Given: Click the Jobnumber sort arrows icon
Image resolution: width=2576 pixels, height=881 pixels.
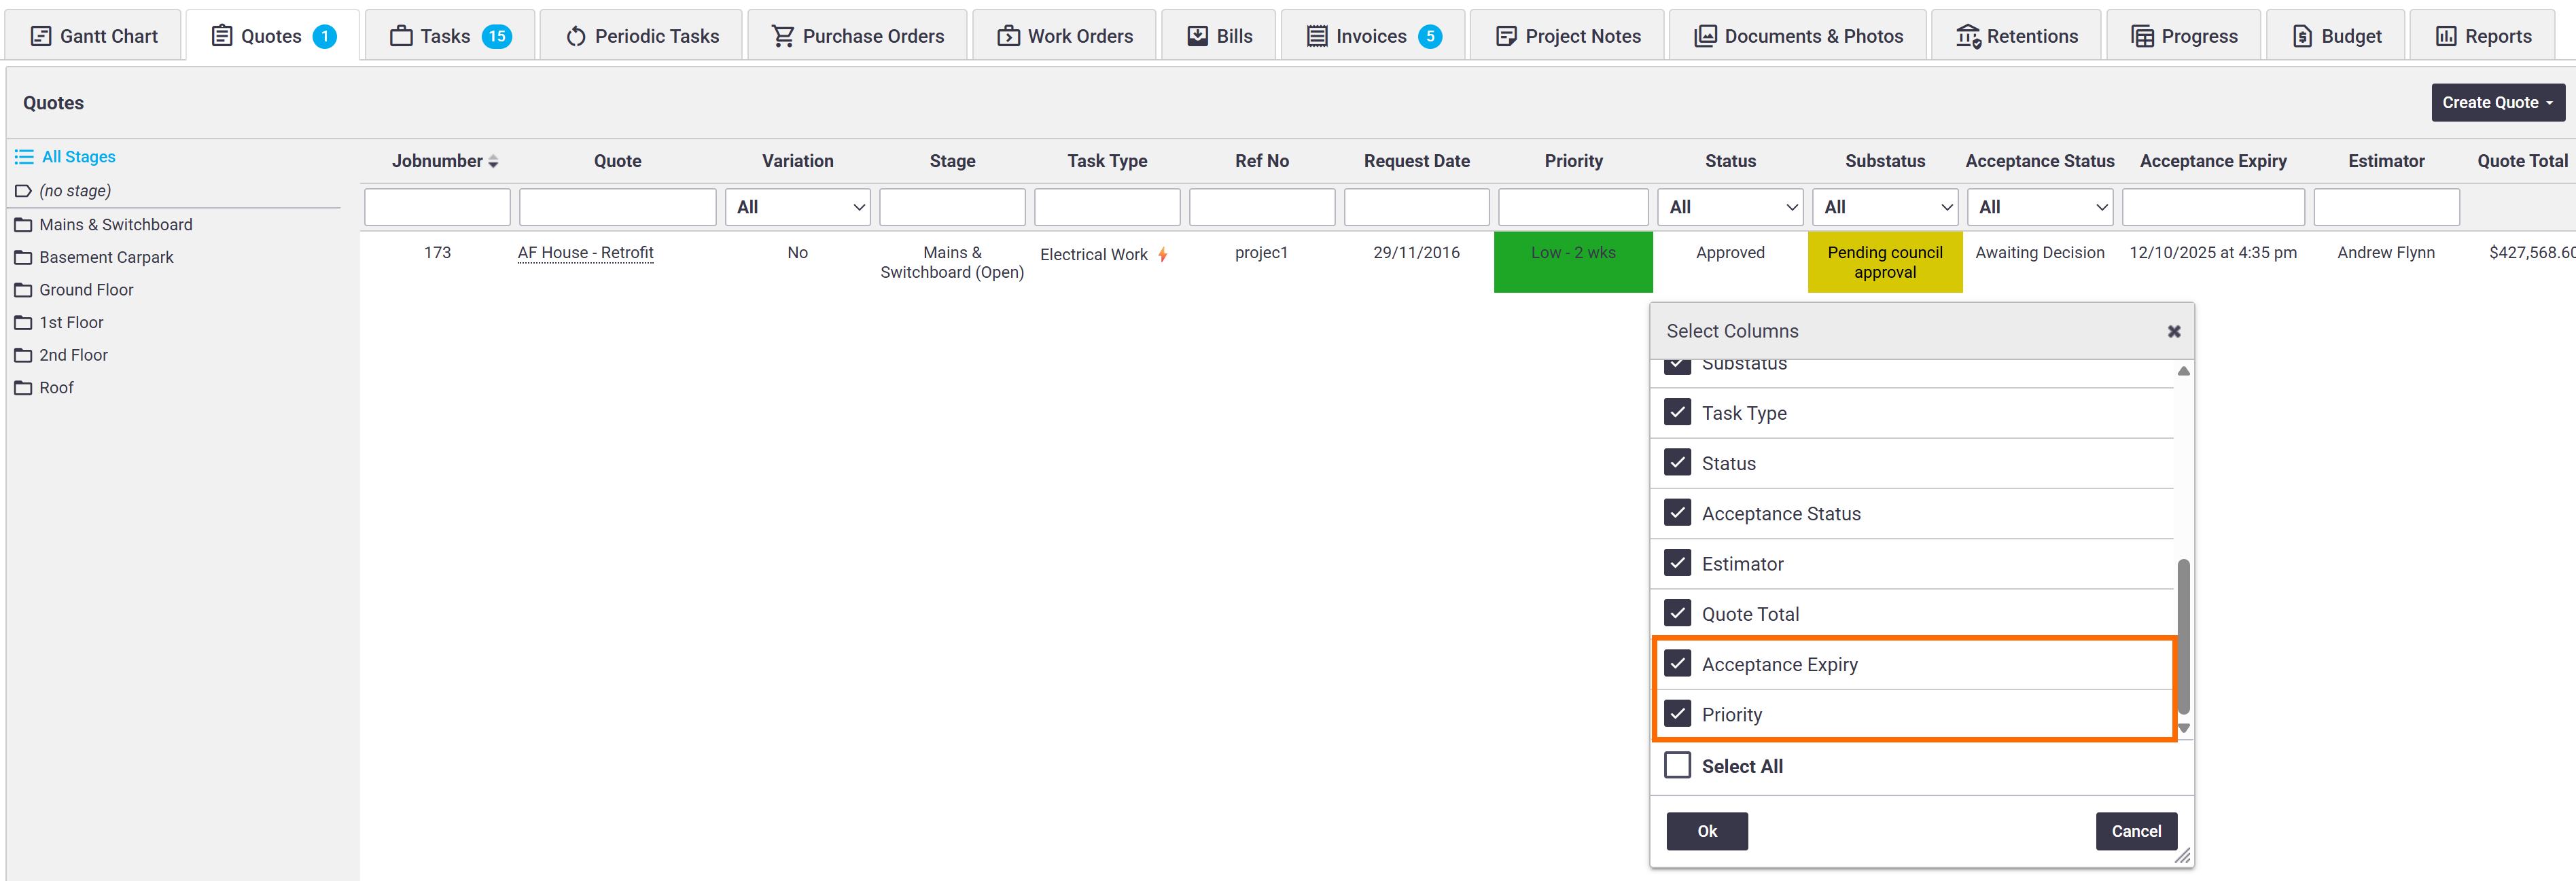Looking at the screenshot, I should 493,162.
